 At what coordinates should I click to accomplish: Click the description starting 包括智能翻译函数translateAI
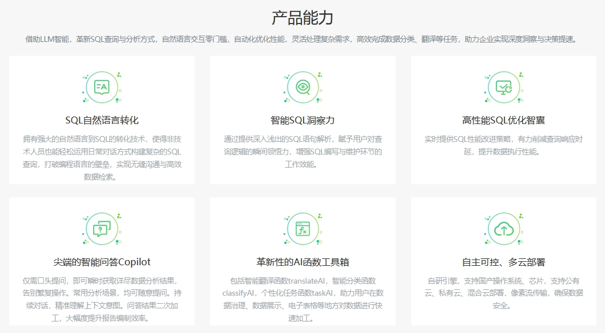(x=303, y=300)
